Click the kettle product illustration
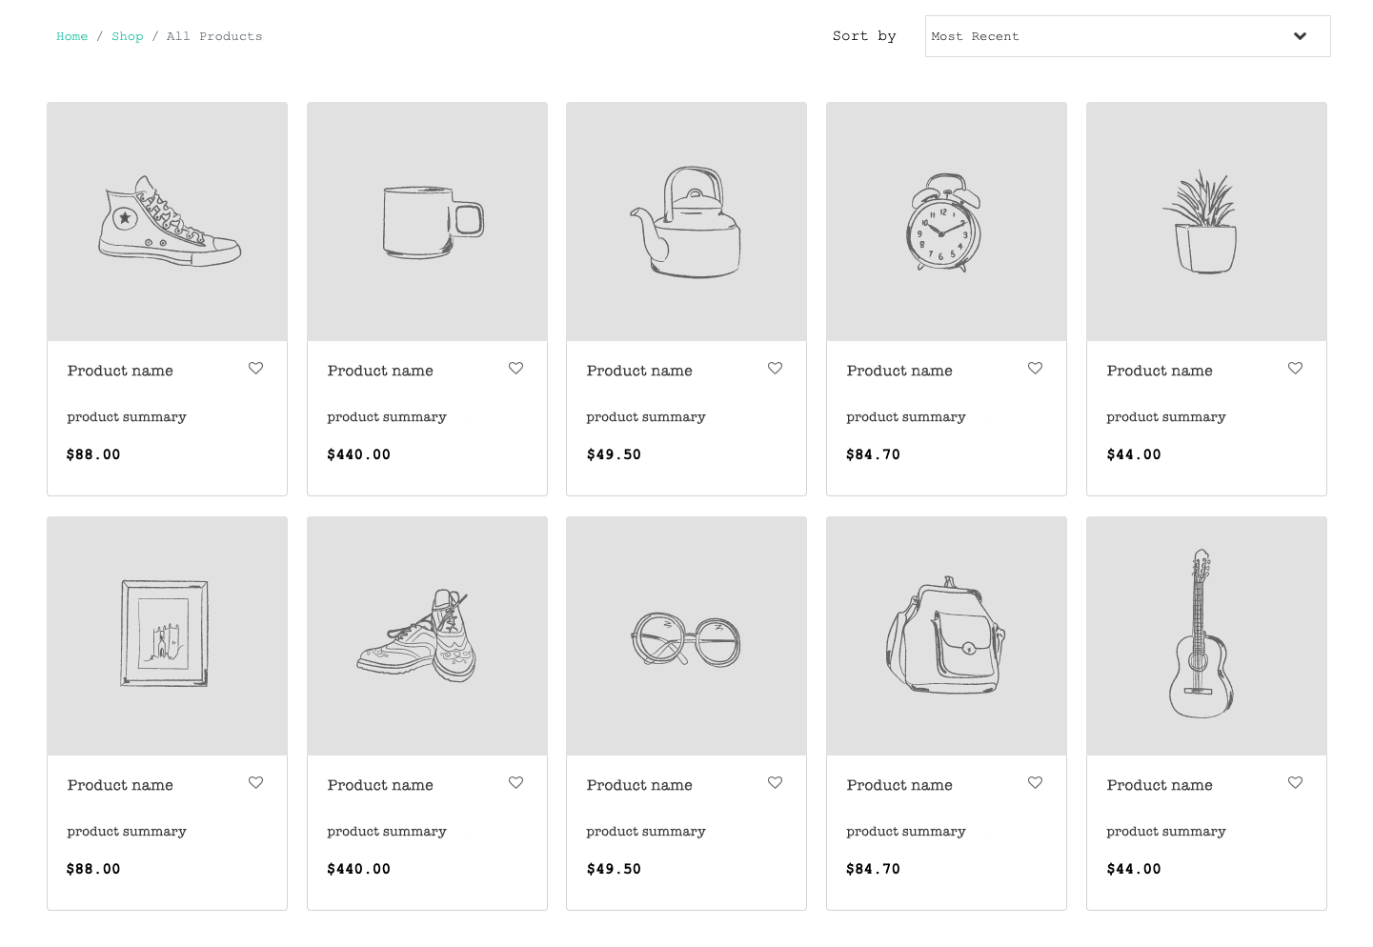Viewport: 1373px width, 947px height. click(686, 221)
